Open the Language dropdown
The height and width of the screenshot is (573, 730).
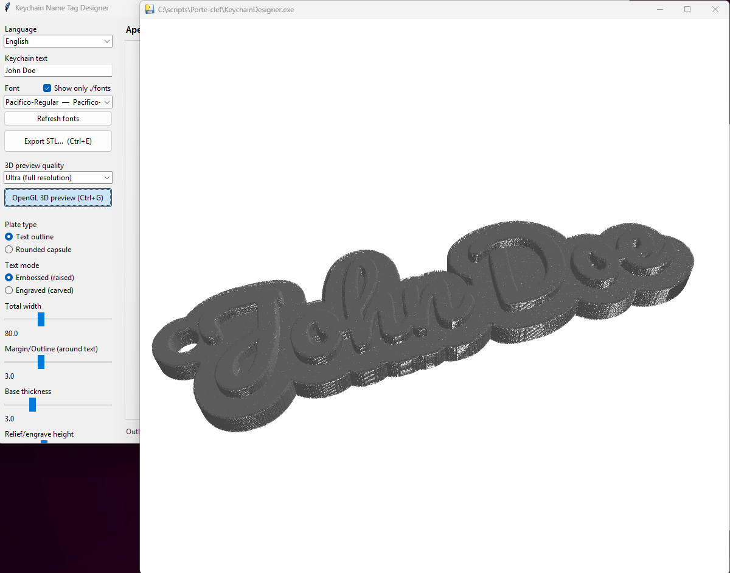click(58, 41)
